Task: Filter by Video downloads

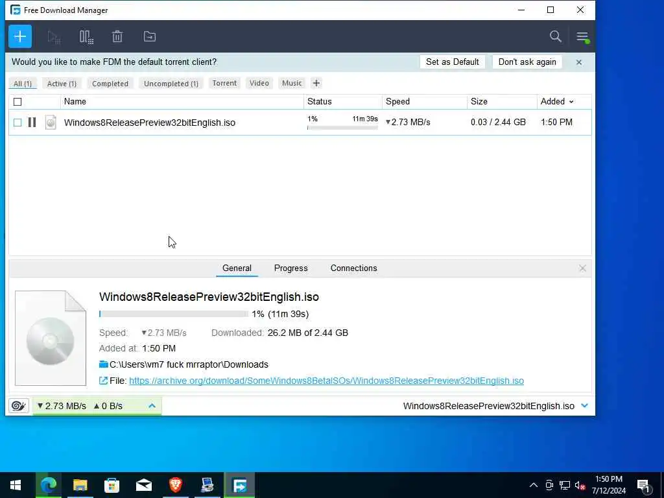Action: click(259, 83)
